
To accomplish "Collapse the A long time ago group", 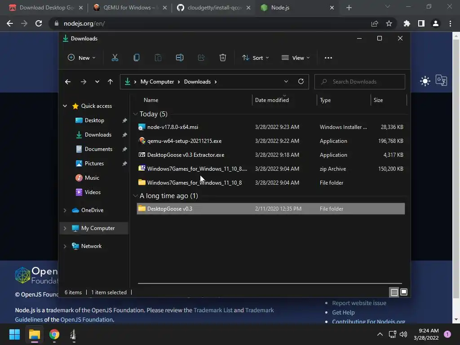I will click(x=135, y=196).
